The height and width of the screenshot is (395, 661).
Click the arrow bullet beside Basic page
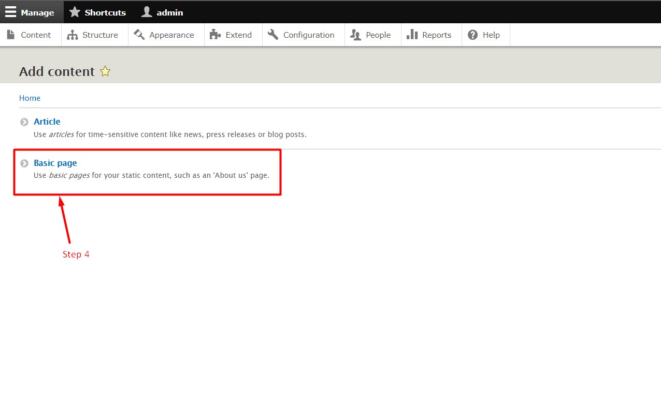pyautogui.click(x=24, y=163)
